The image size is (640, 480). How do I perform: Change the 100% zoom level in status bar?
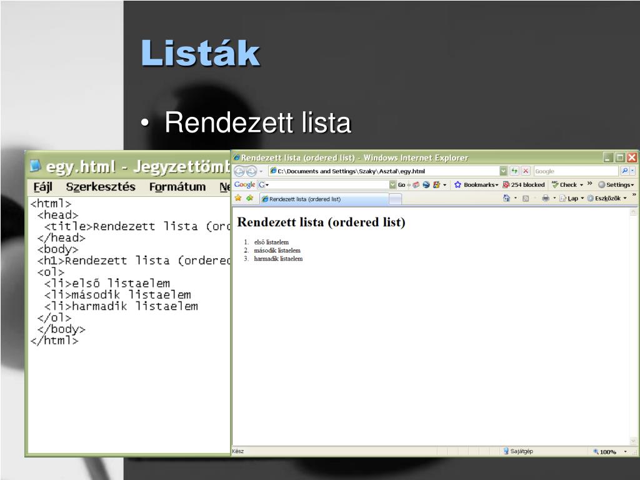click(604, 451)
